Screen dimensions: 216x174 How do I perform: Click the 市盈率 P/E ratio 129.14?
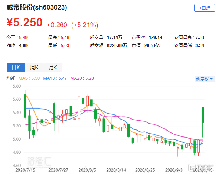pos(155,38)
